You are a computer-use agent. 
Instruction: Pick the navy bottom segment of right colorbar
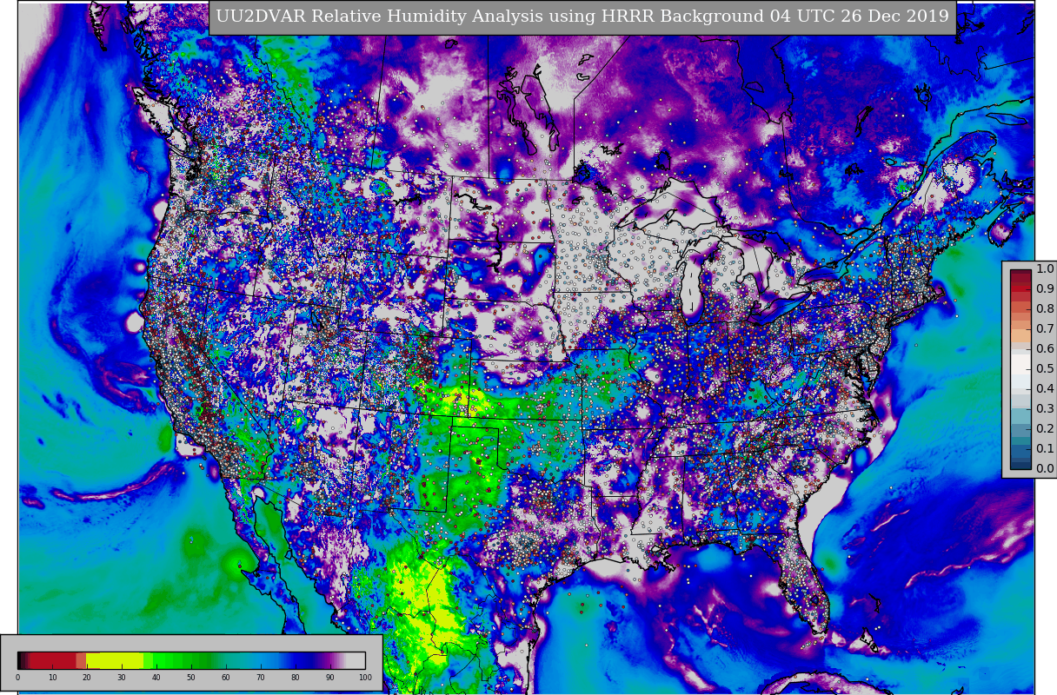click(x=1020, y=464)
